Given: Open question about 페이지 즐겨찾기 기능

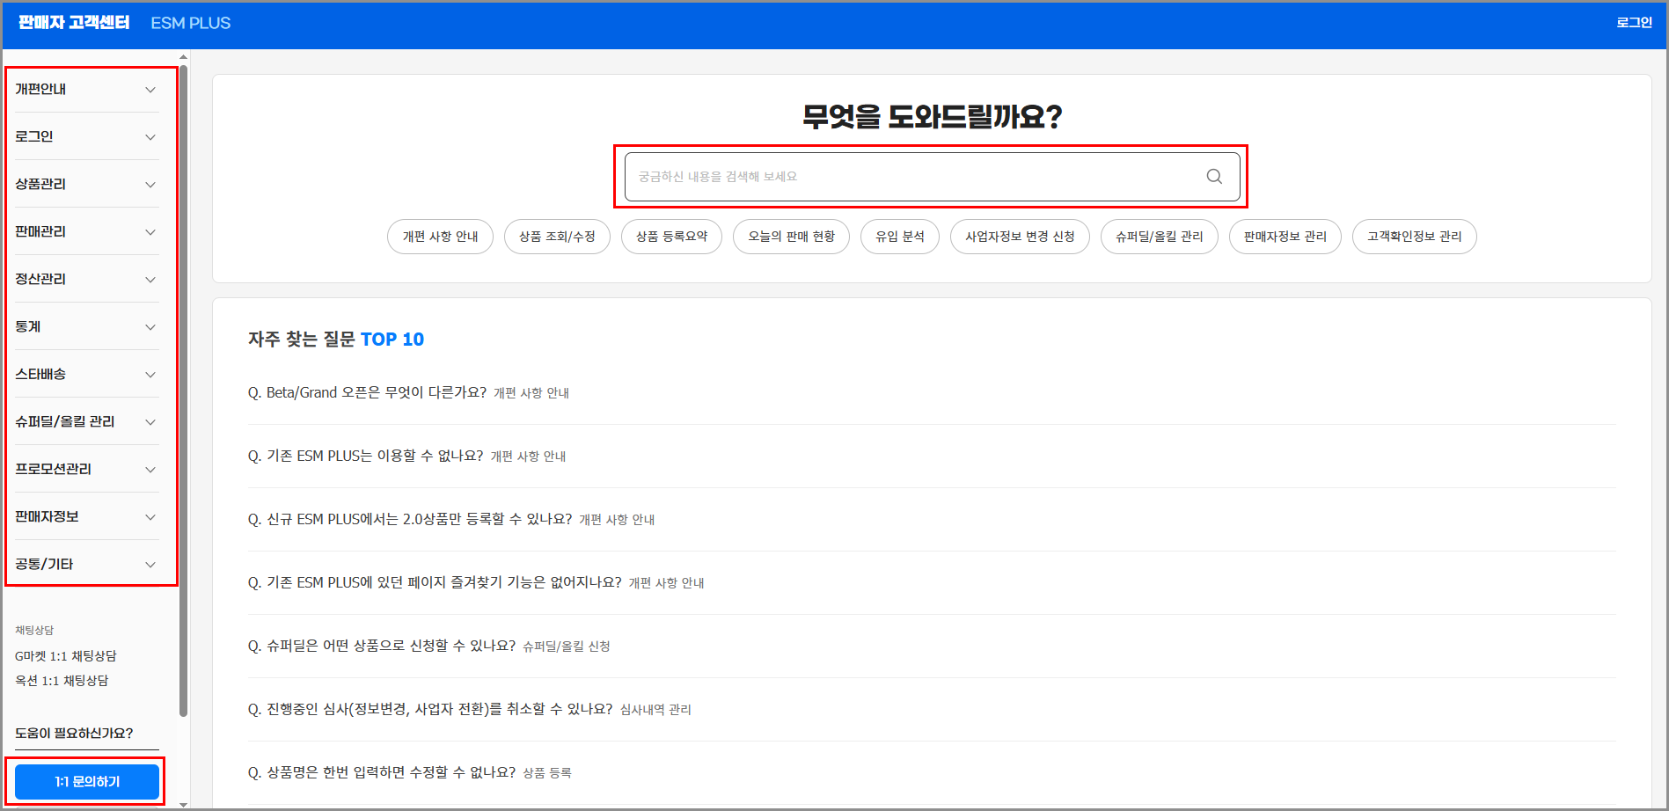Looking at the screenshot, I should tap(435, 582).
